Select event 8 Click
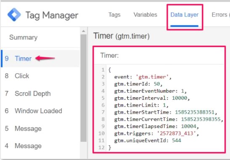 coord(40,76)
